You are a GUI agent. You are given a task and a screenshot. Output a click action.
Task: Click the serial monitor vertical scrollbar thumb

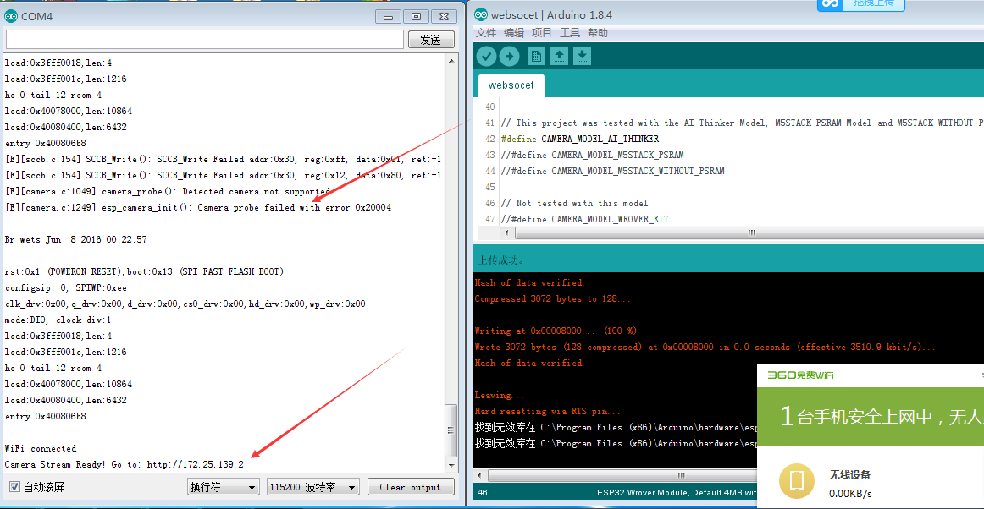click(x=451, y=430)
